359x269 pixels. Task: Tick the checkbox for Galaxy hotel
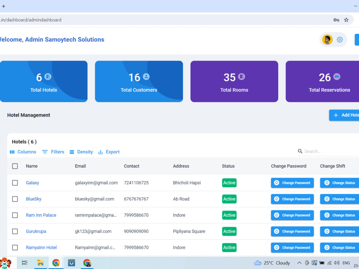(15, 183)
